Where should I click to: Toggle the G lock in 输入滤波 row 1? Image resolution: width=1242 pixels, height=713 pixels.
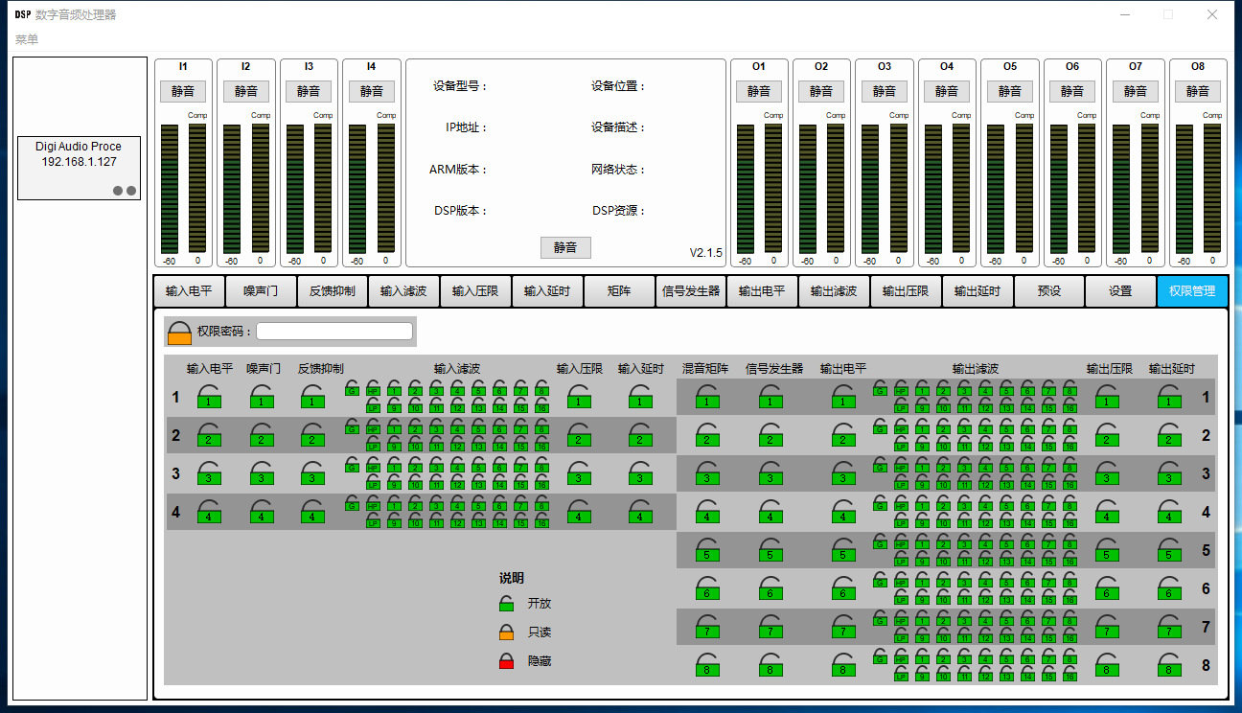353,388
